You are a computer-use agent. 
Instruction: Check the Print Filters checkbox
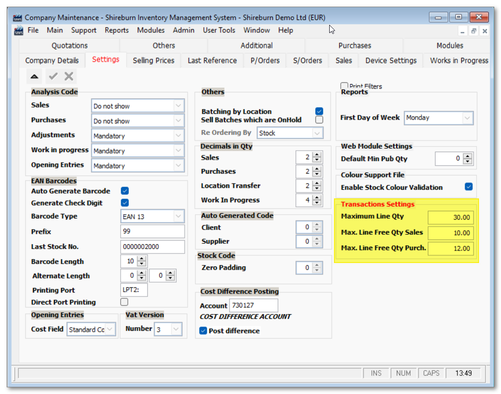(x=344, y=86)
